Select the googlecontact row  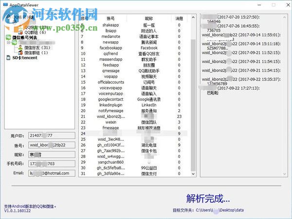click(133, 100)
